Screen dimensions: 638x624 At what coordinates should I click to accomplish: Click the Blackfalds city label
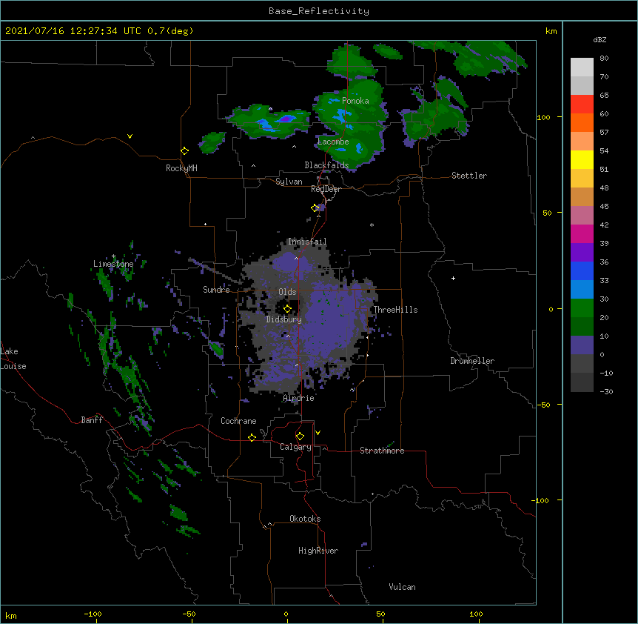pyautogui.click(x=326, y=165)
